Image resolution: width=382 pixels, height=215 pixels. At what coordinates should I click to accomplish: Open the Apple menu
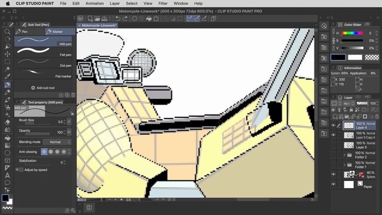point(8,4)
